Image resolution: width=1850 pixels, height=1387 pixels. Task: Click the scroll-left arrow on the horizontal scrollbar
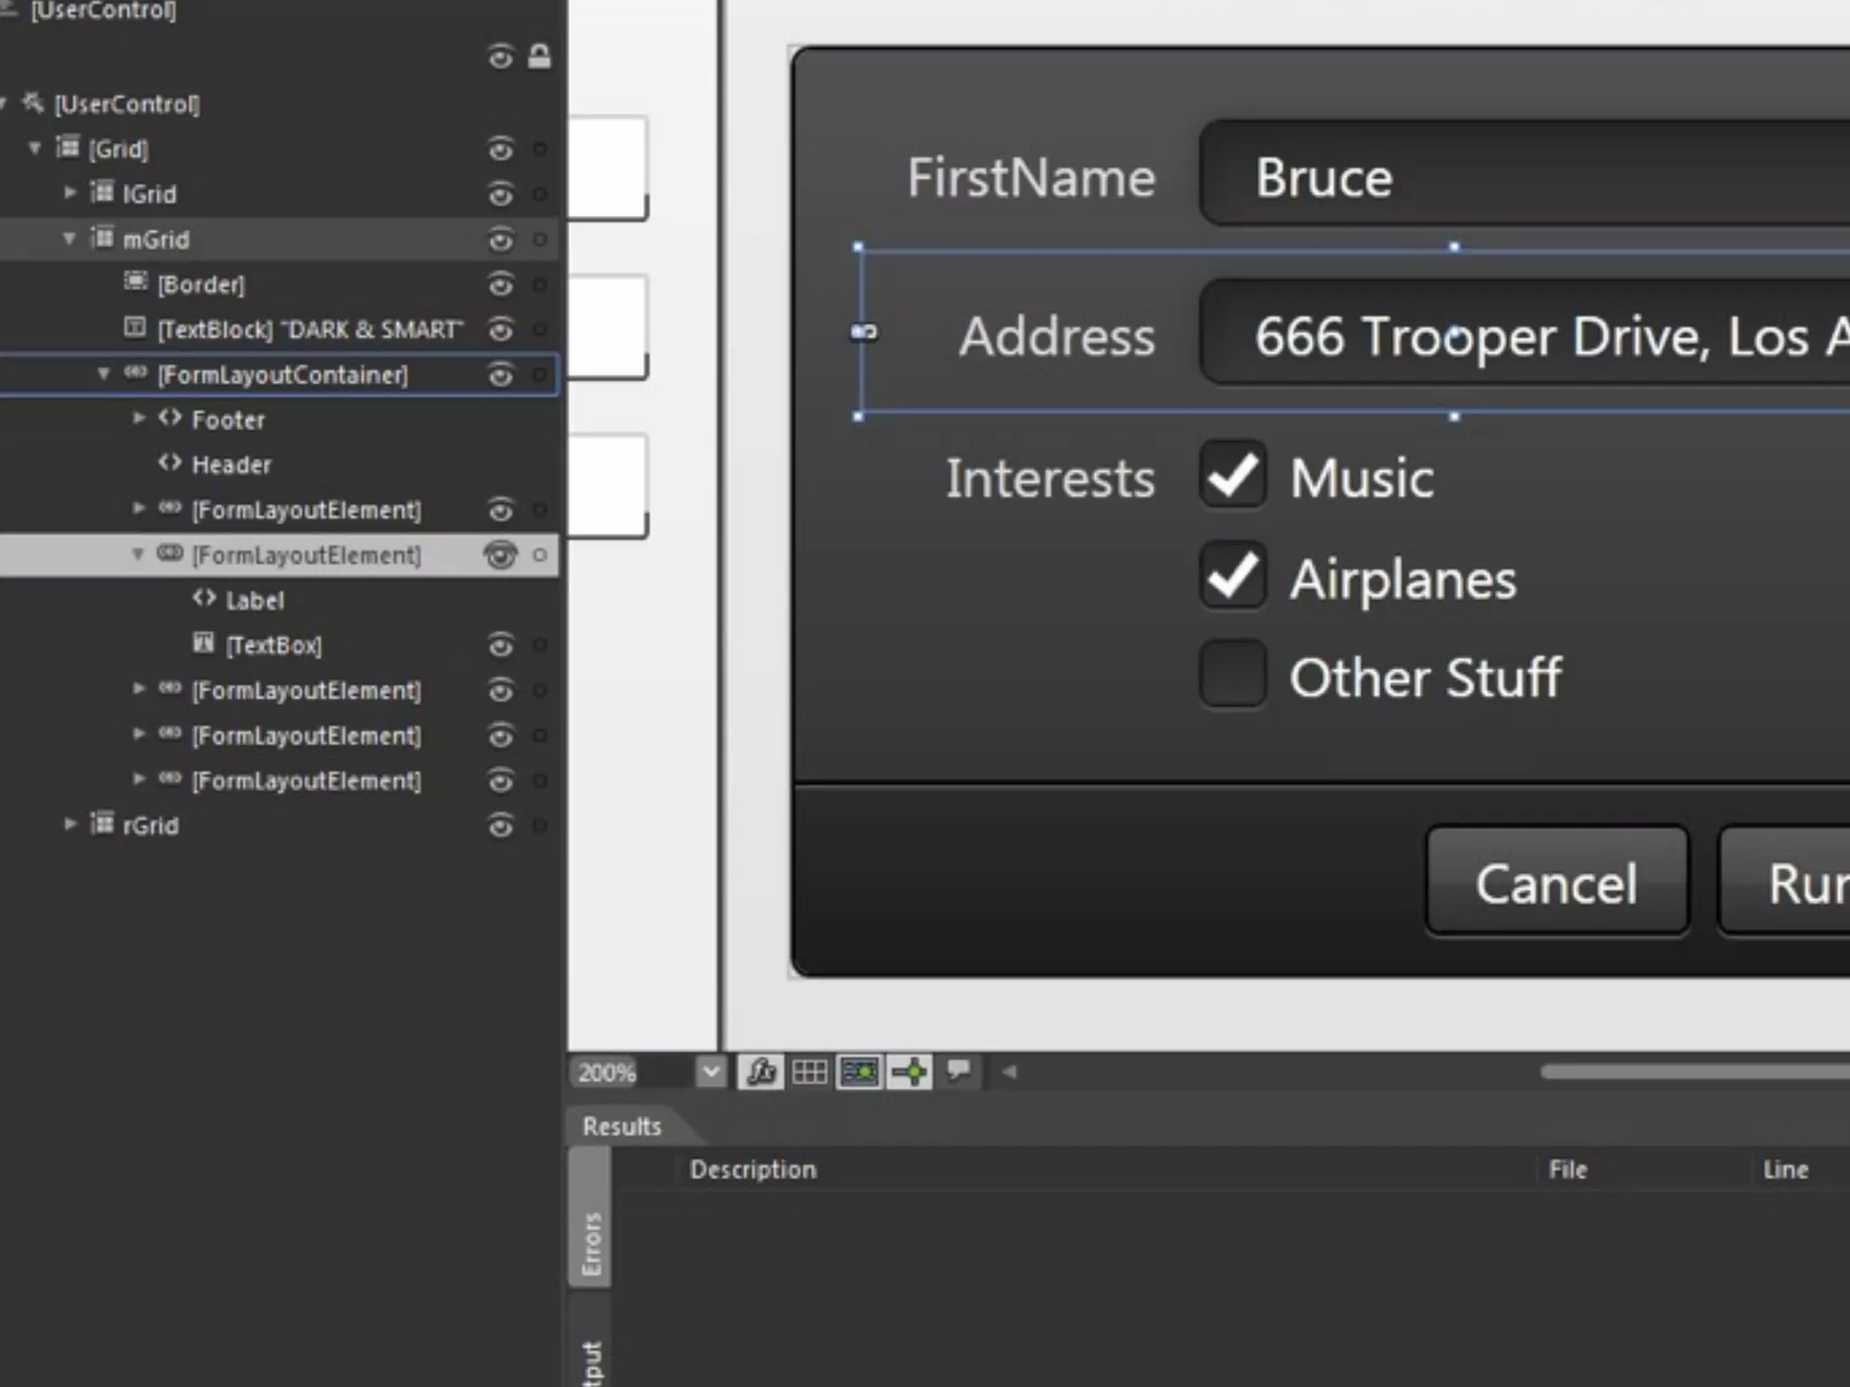point(1010,1072)
